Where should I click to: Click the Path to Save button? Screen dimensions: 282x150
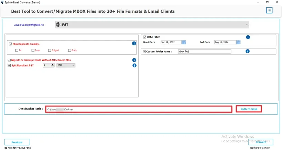(249, 109)
